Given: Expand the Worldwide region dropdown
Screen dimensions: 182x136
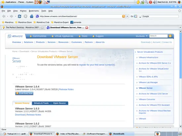Looking at the screenshot, I should (x=141, y=36).
